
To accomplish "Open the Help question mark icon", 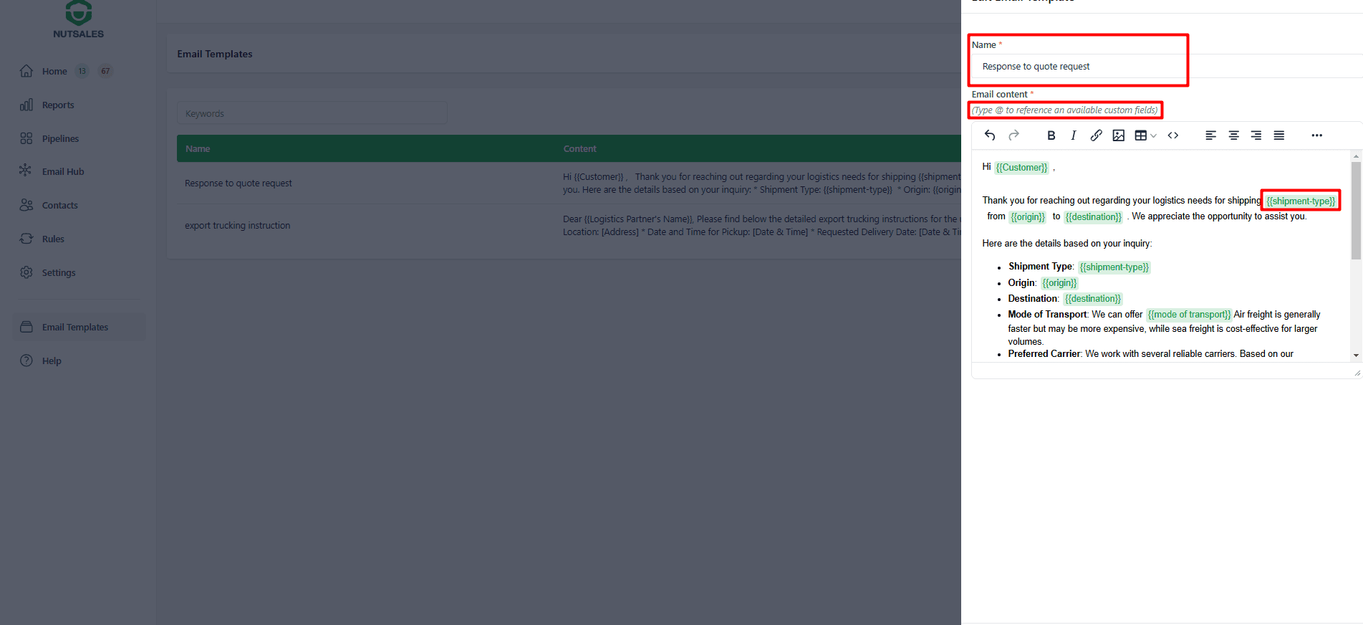I will pos(27,361).
